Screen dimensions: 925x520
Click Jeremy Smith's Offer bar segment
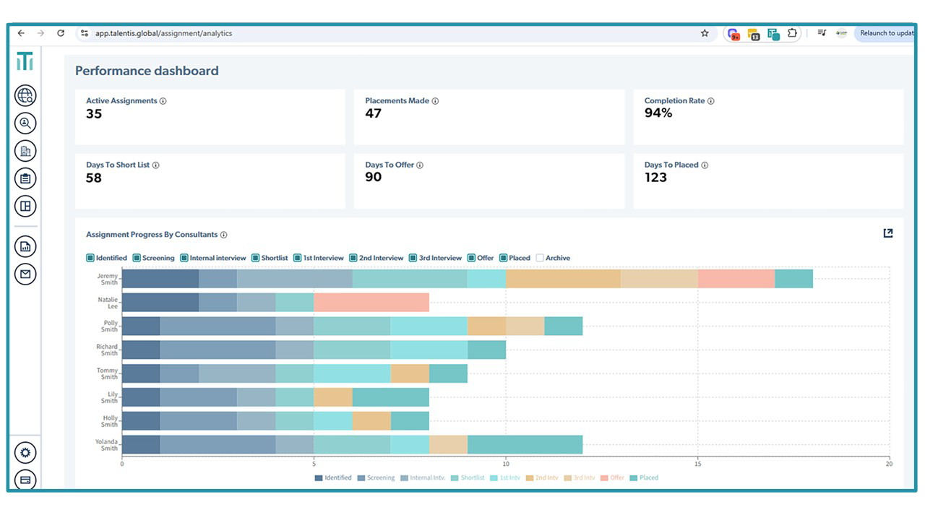click(x=736, y=279)
